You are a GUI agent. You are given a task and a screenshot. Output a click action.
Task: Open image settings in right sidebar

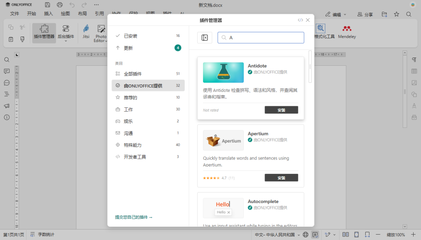(414, 83)
